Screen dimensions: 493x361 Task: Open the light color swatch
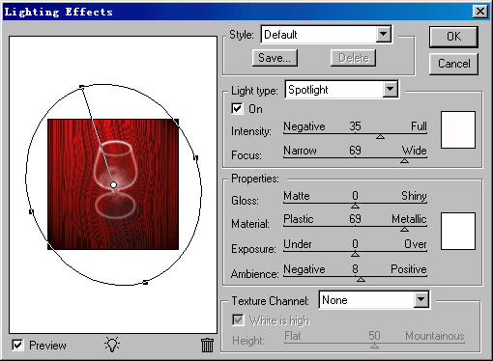pyautogui.click(x=458, y=129)
